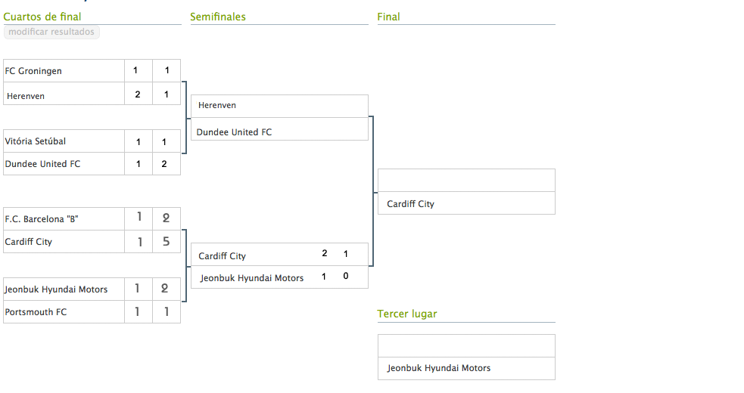744x393 pixels.
Task: Select the Portsmouth FC team cell
Action: tap(36, 311)
